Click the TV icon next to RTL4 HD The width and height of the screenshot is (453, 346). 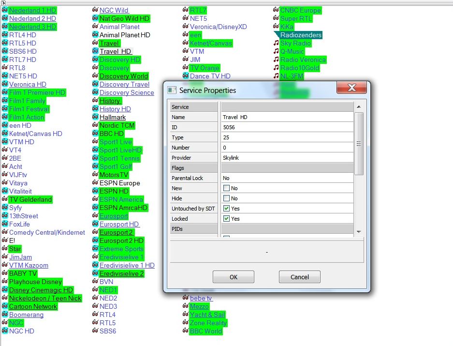point(5,35)
